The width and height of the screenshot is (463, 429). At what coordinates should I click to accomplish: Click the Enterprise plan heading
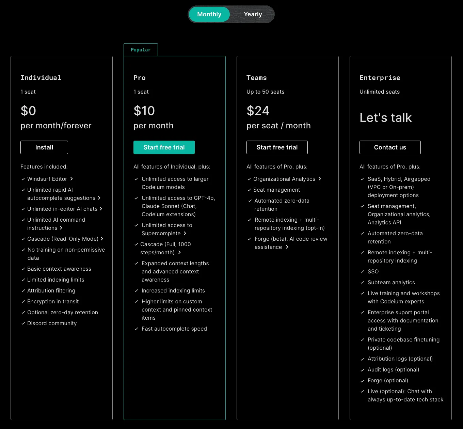coord(380,78)
